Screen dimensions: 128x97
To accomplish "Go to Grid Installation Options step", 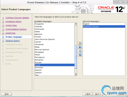I will [16, 29].
